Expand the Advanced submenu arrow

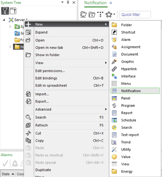(x=106, y=109)
